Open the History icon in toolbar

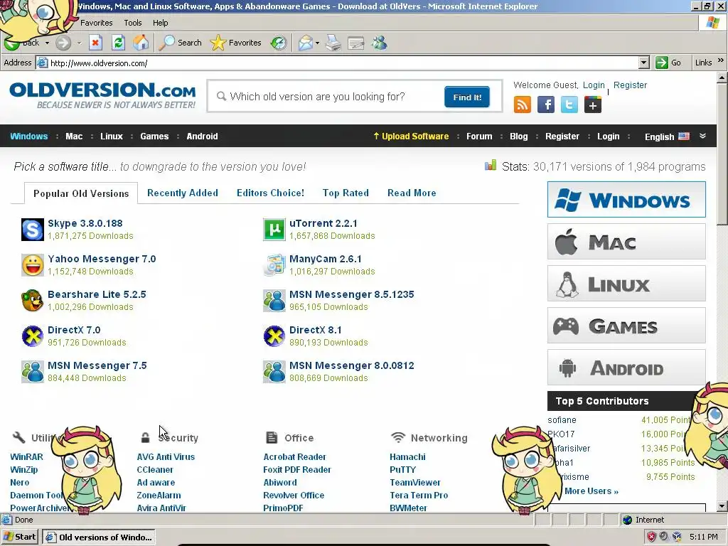coord(279,43)
